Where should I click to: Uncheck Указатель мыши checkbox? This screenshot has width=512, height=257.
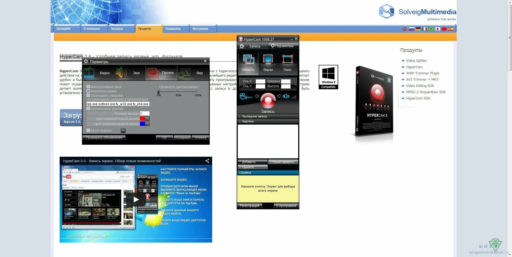88,91
